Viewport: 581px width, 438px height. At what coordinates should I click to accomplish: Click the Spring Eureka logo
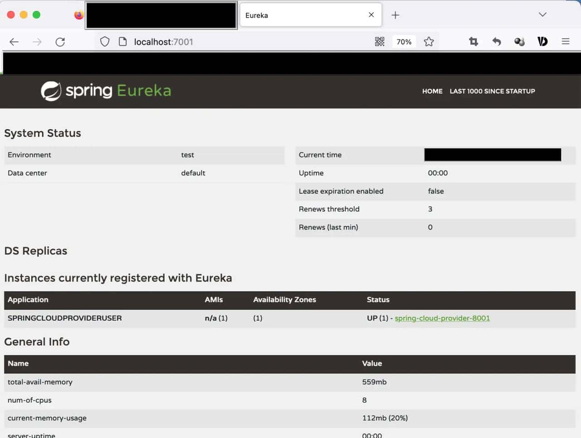(105, 91)
